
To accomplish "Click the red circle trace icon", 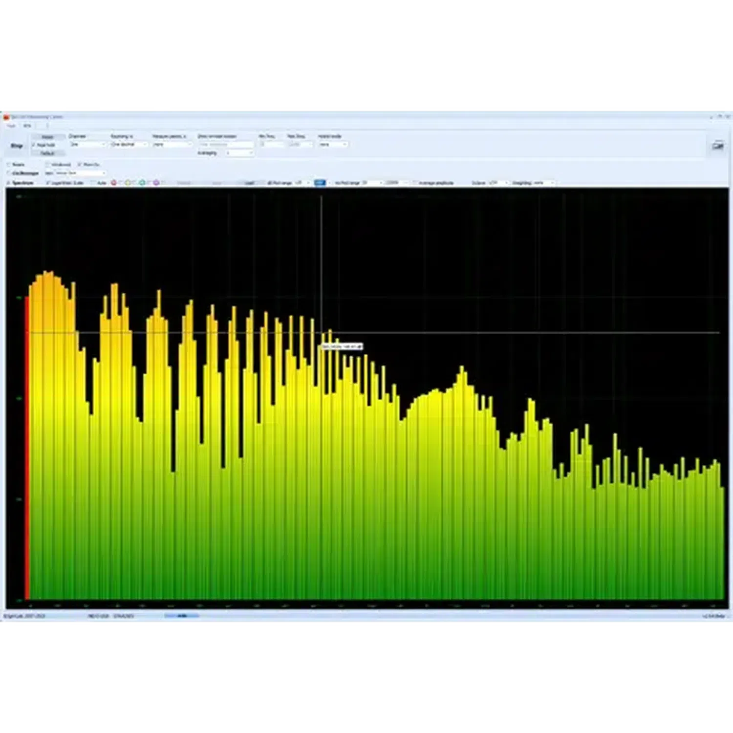I will [x=114, y=183].
